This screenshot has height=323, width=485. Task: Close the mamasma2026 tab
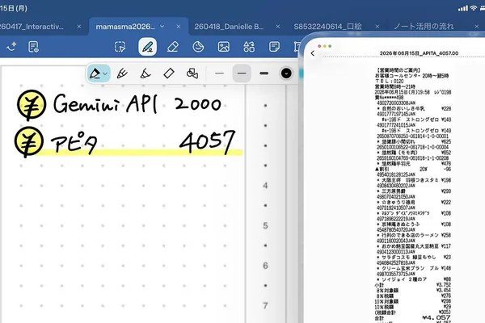(179, 27)
